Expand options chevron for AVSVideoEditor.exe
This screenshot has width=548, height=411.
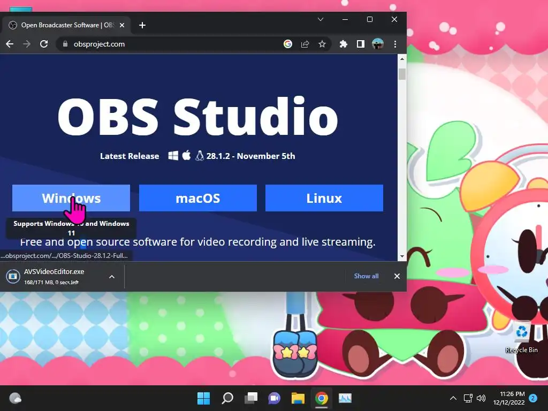coord(112,277)
